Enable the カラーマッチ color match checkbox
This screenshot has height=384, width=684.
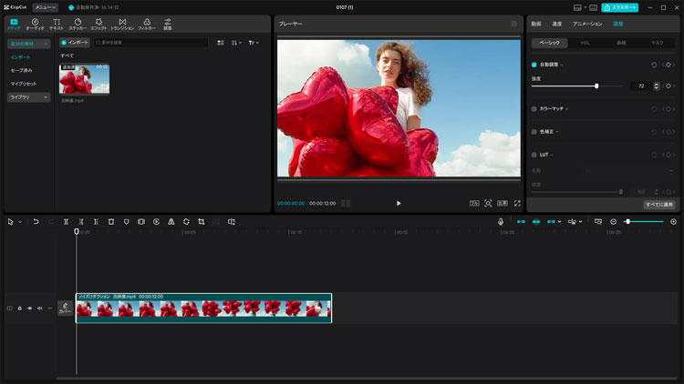(x=534, y=108)
